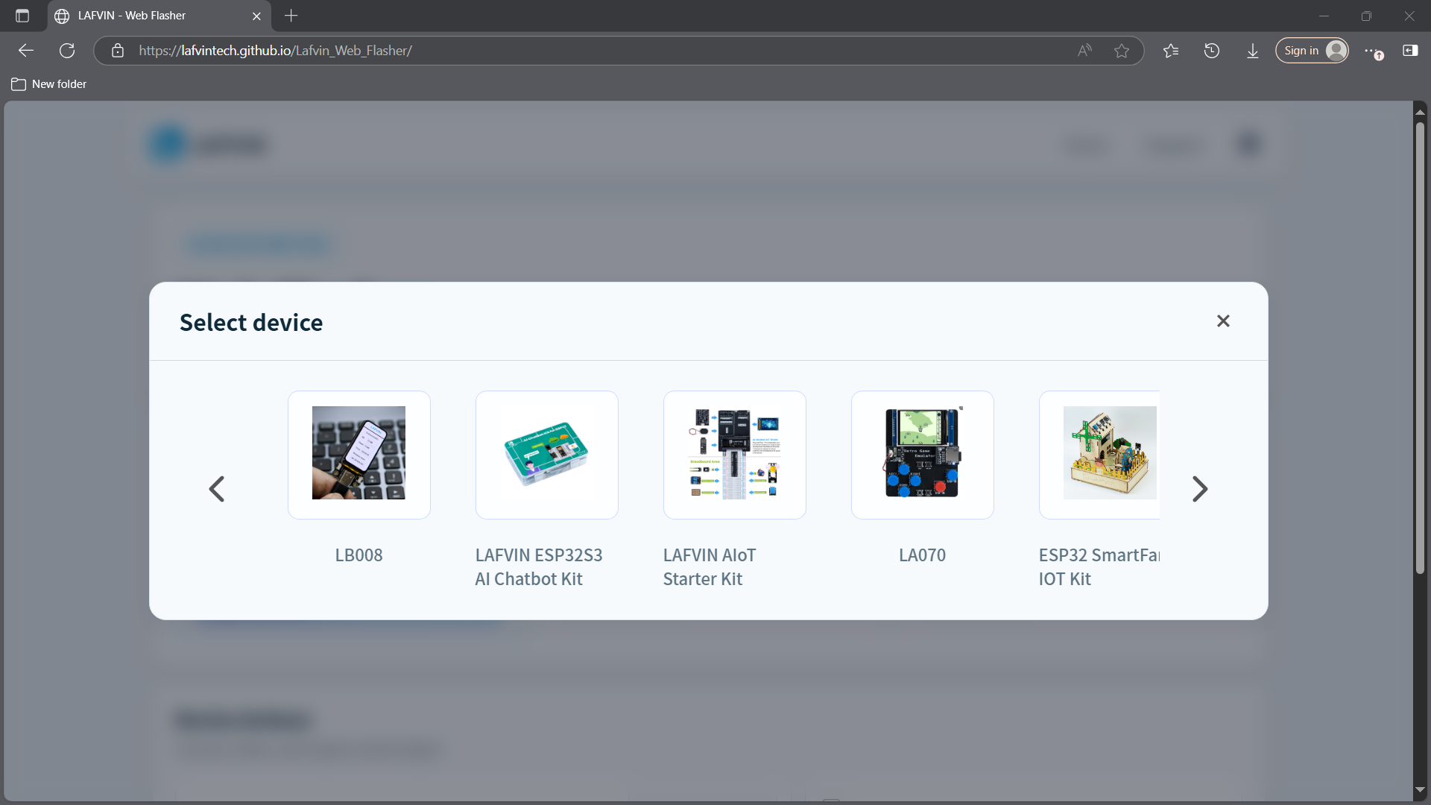Click the LB008 device label

tap(358, 555)
